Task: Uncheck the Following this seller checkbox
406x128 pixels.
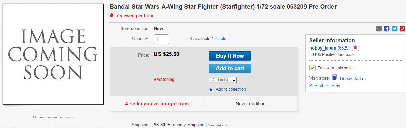Action: pyautogui.click(x=312, y=68)
